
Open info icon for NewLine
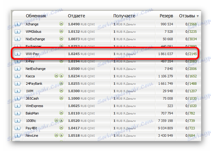18,135
